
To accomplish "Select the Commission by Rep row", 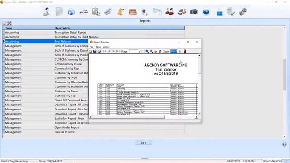I will coord(46,68).
